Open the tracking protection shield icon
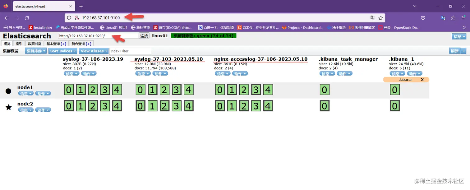Image resolution: width=470 pixels, height=190 pixels. click(69, 18)
